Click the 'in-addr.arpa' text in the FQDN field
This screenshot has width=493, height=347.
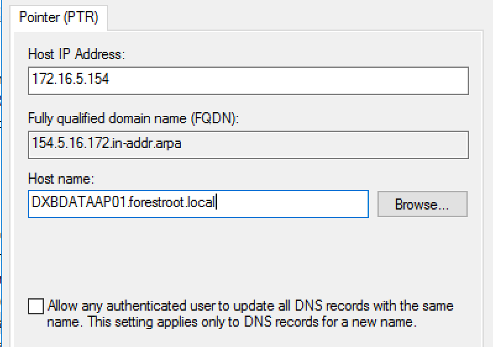[x=146, y=144]
